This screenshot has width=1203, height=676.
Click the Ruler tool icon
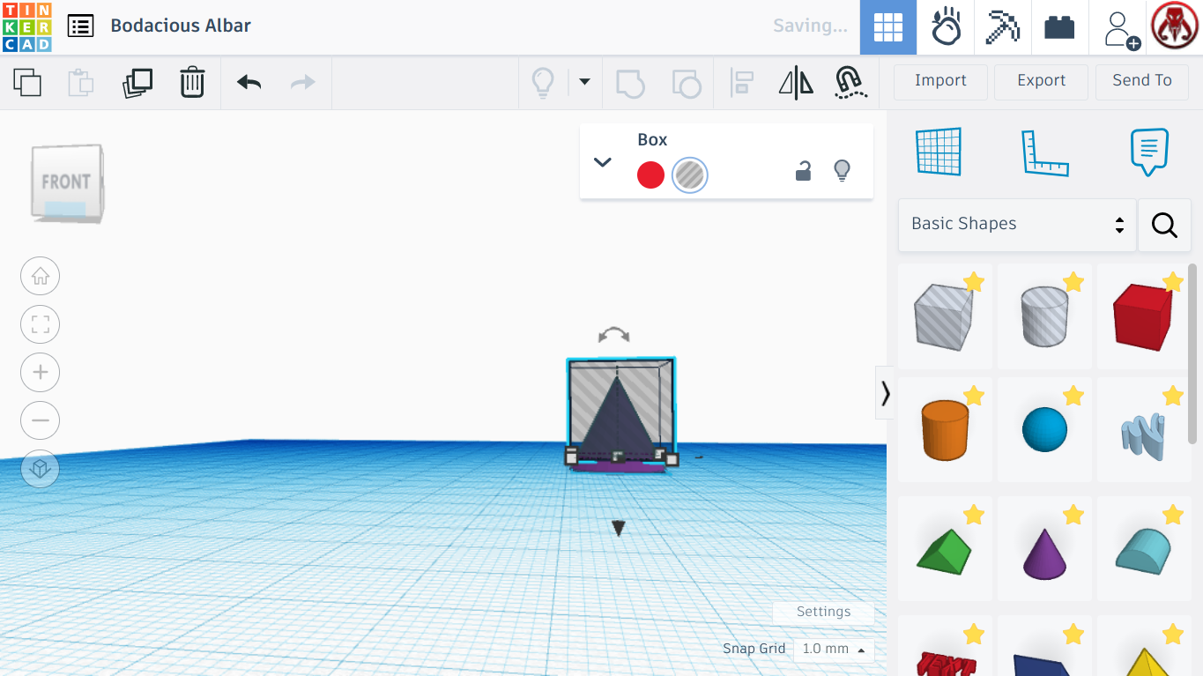(1044, 152)
